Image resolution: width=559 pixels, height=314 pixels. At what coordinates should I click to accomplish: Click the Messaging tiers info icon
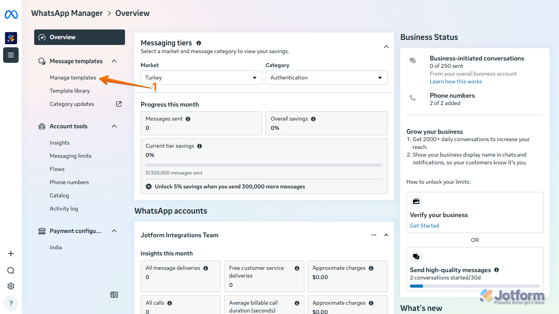point(199,43)
